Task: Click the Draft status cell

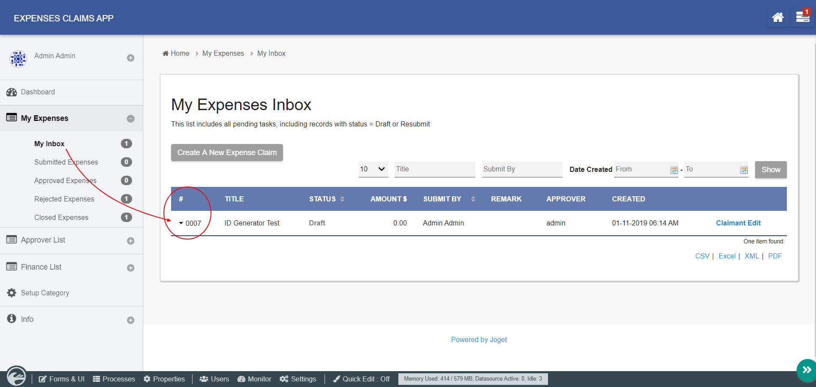Action: 317,223
